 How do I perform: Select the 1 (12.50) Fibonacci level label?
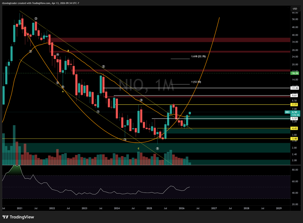click(196, 82)
